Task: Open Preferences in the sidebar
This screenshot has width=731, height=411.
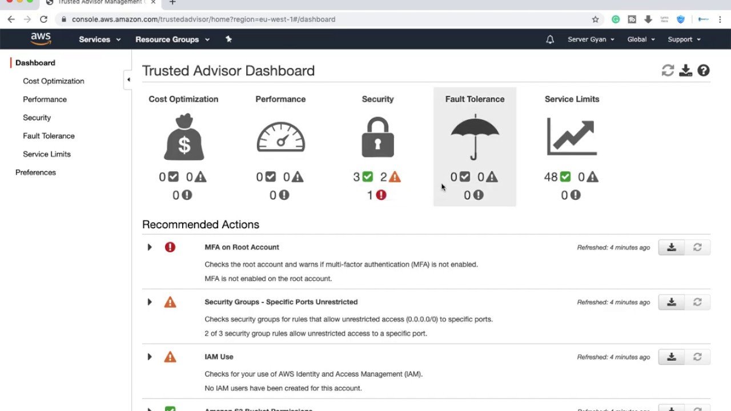Action: [35, 172]
